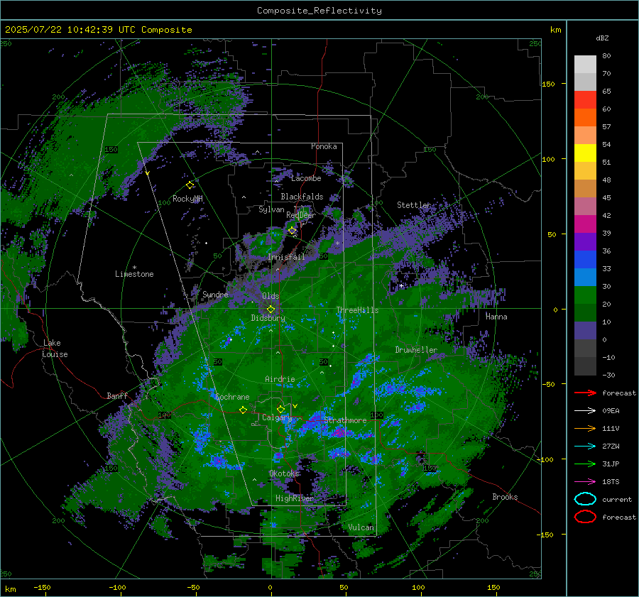
Task: Click the Innisfail map label
Action: (x=287, y=257)
